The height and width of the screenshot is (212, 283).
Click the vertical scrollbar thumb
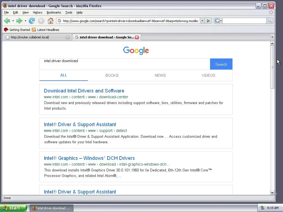[272, 67]
